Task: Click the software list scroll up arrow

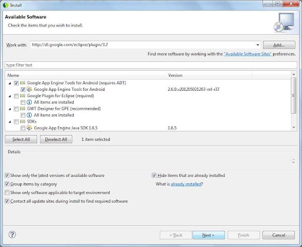Action: (x=294, y=74)
